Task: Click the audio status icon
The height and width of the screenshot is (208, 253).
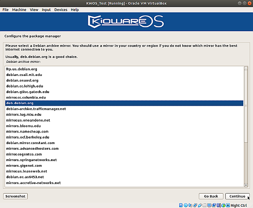Action: 190,205
